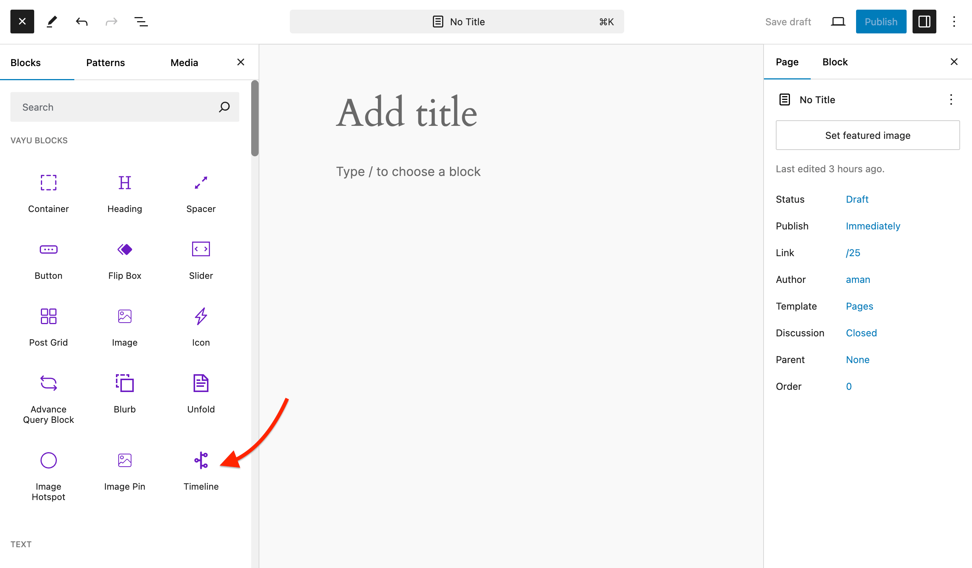972x568 pixels.
Task: Add the Post Grid block
Action: 48,326
